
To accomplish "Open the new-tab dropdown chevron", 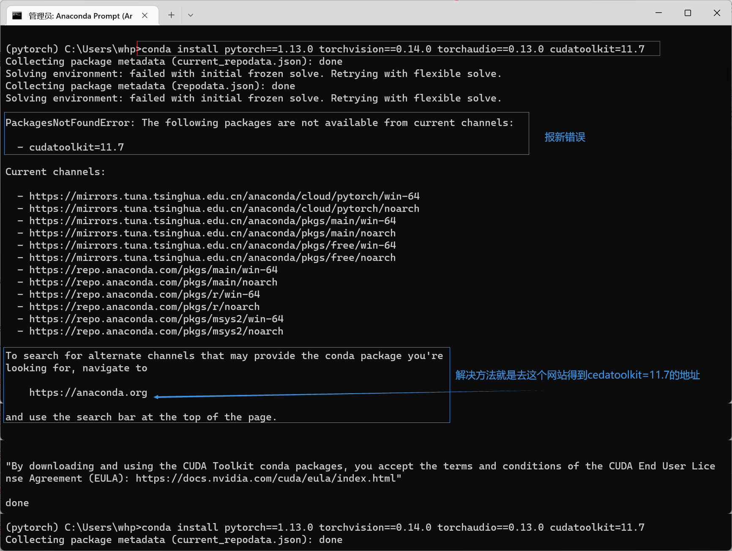I will (x=190, y=15).
